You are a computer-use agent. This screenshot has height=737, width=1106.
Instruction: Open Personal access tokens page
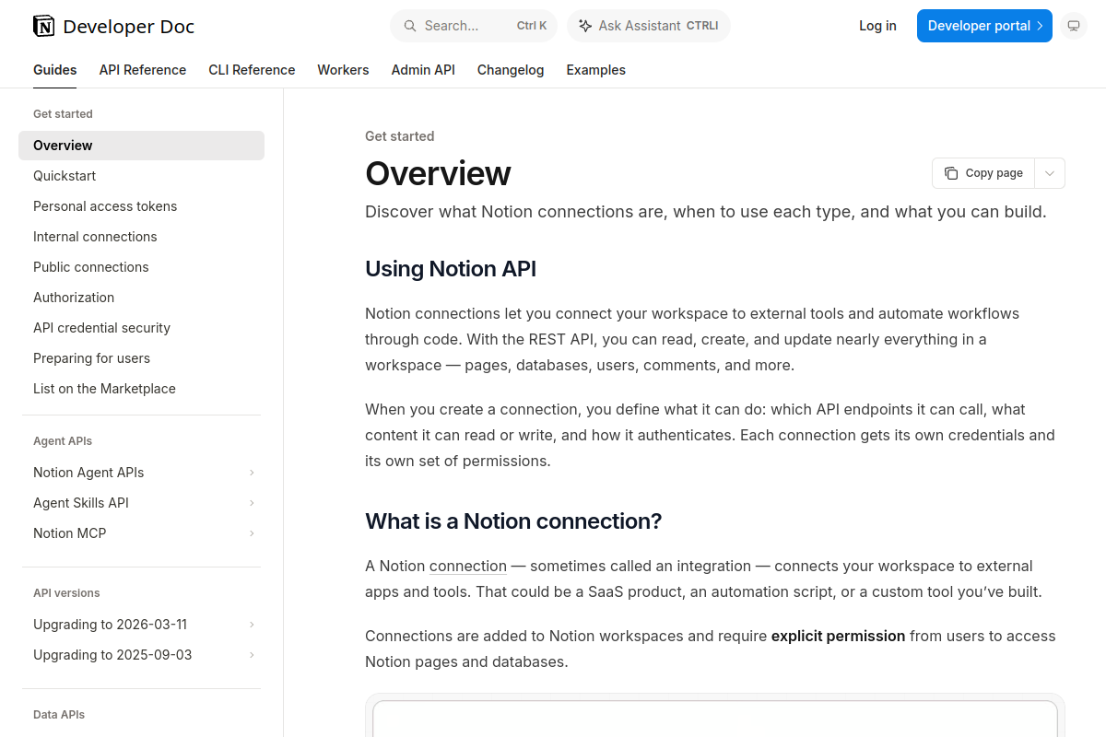[141, 206]
